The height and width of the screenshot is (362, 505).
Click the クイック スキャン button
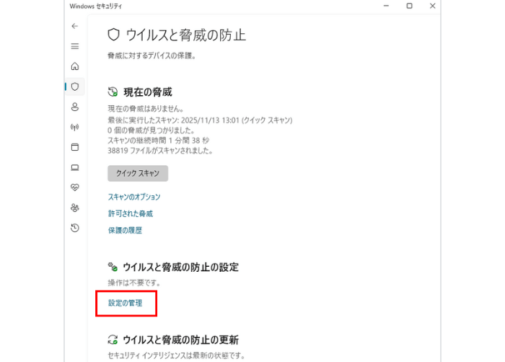point(138,173)
